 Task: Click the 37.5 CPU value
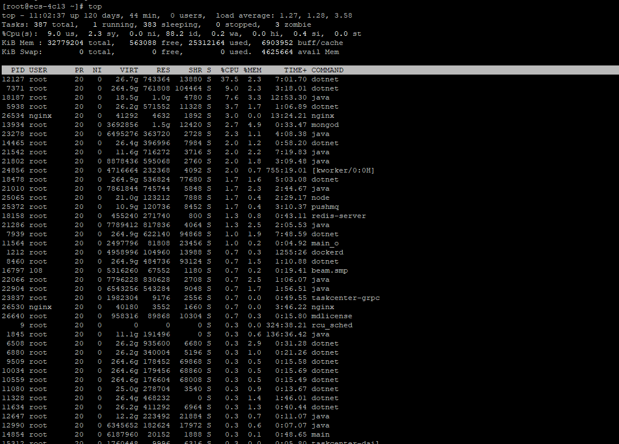pos(229,79)
